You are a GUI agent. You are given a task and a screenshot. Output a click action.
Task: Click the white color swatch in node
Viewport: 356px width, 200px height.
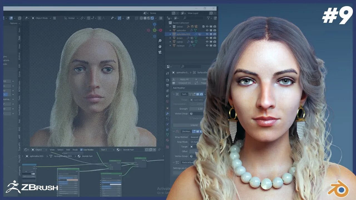click(116, 184)
